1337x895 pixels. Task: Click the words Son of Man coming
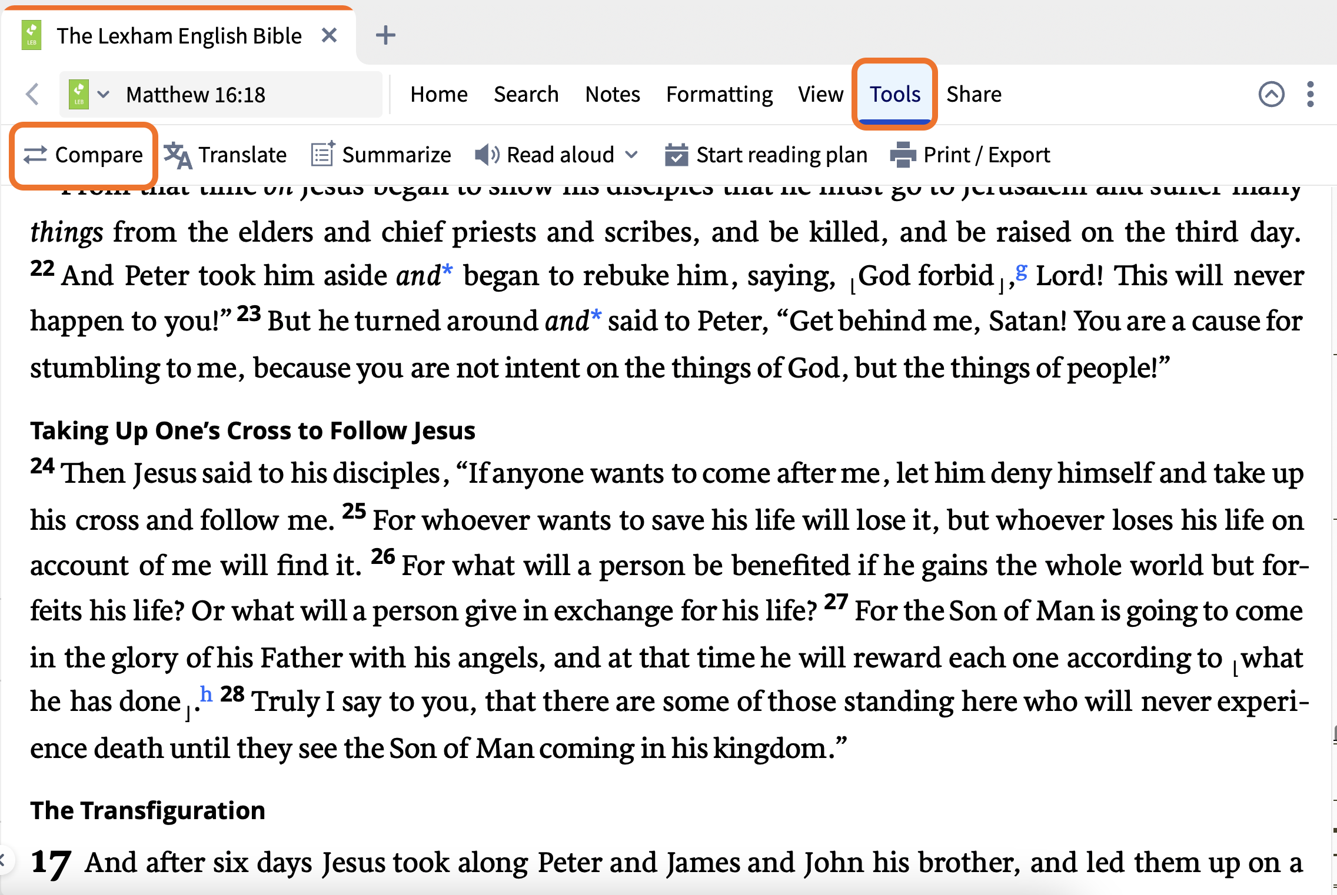pos(511,749)
